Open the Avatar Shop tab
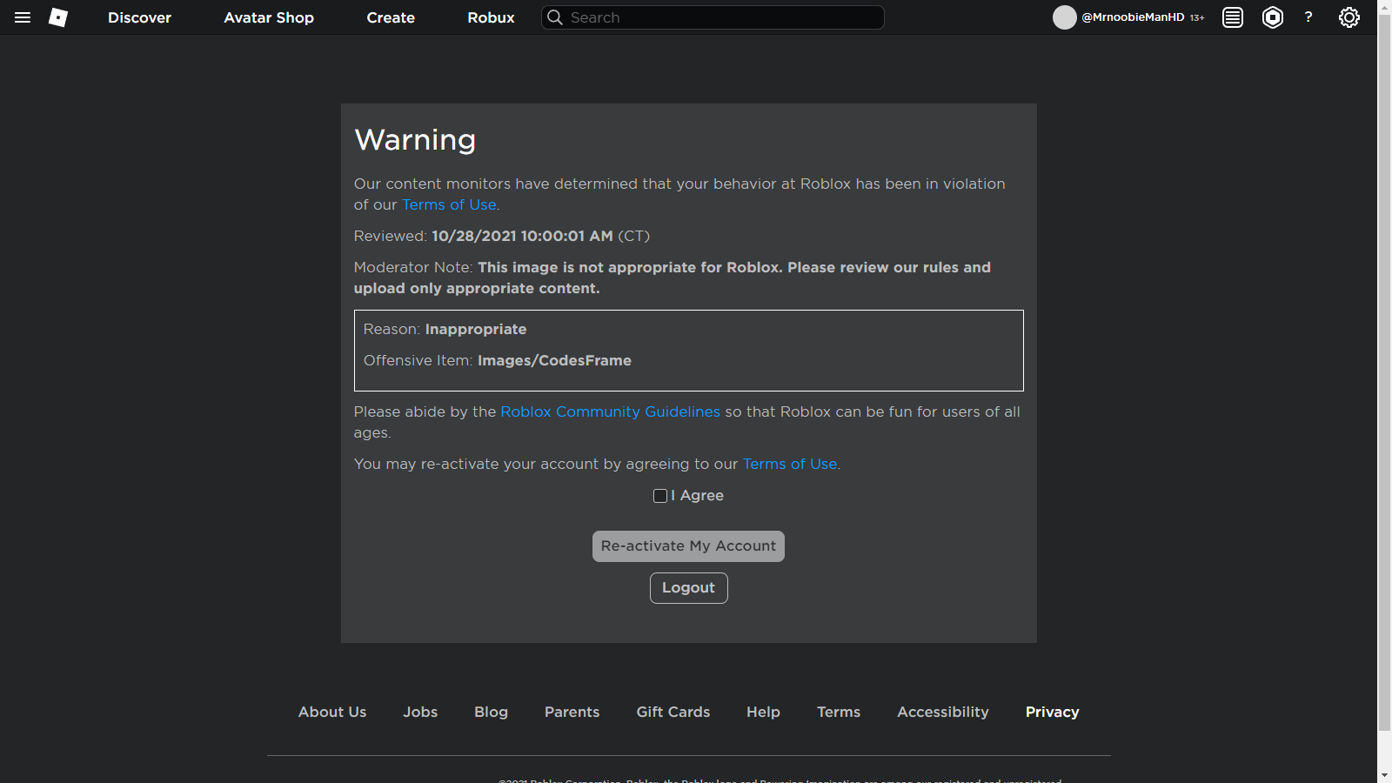 [269, 17]
